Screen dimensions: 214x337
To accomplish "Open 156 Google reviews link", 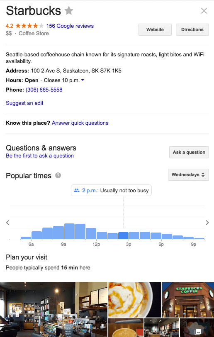I will 70,26.
